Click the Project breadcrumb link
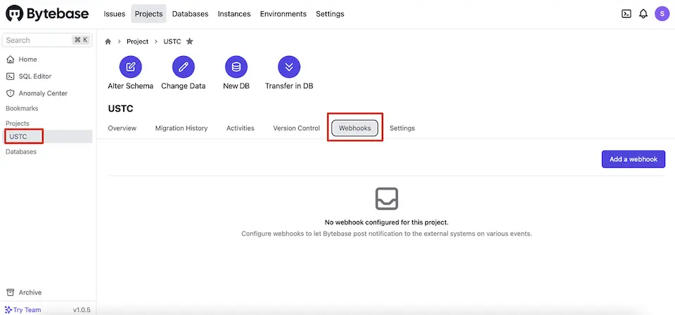Image resolution: width=675 pixels, height=315 pixels. point(137,41)
